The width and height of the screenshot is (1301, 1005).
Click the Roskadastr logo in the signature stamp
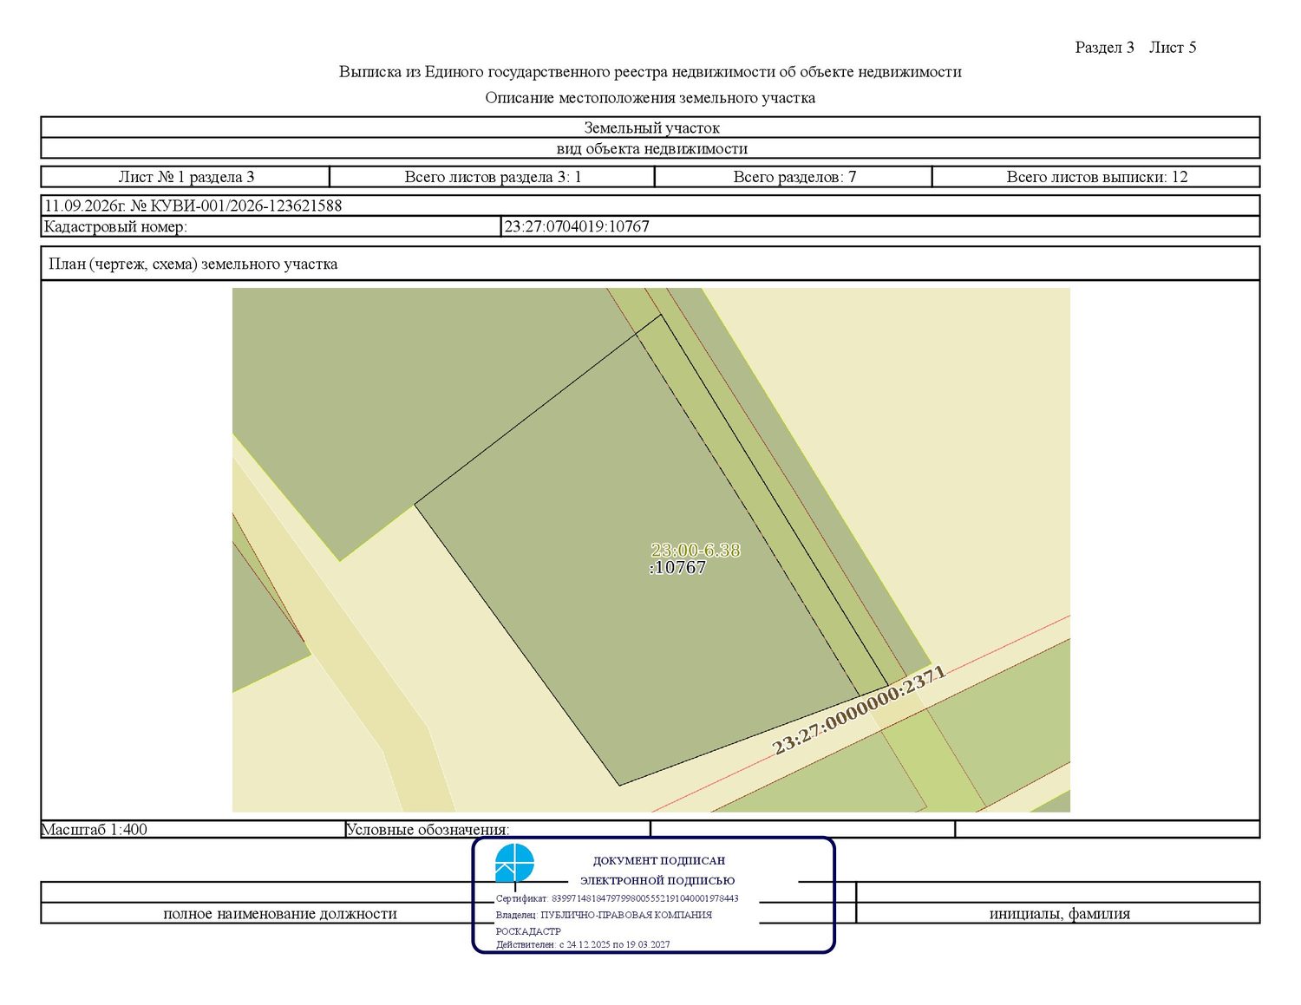click(x=514, y=864)
